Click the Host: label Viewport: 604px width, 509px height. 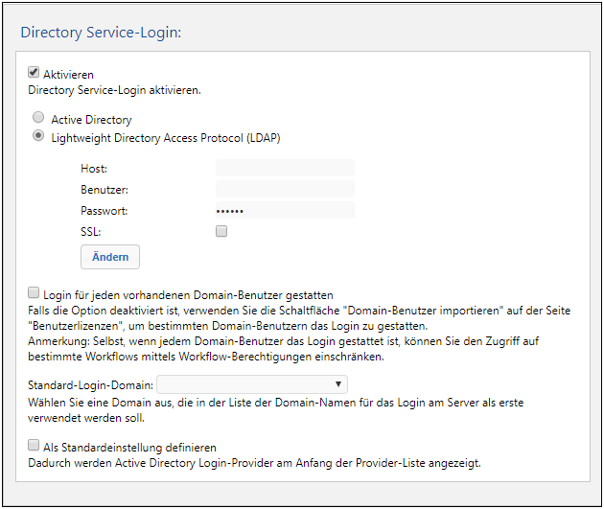pos(94,169)
